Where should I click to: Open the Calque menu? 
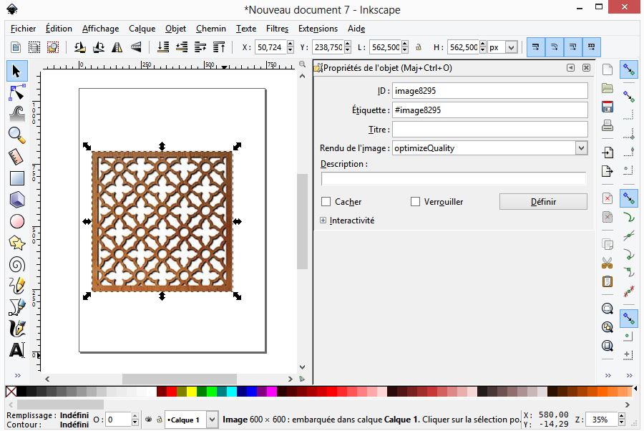142,29
